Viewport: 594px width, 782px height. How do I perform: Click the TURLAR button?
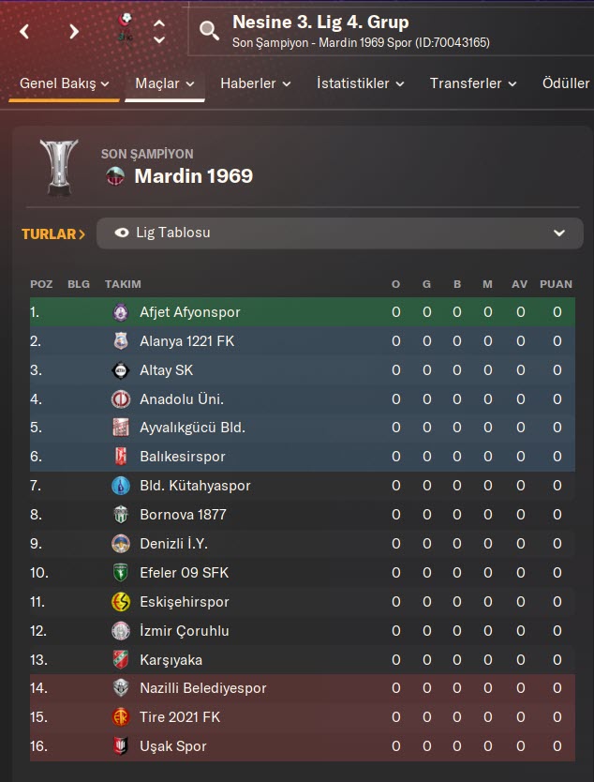(53, 233)
